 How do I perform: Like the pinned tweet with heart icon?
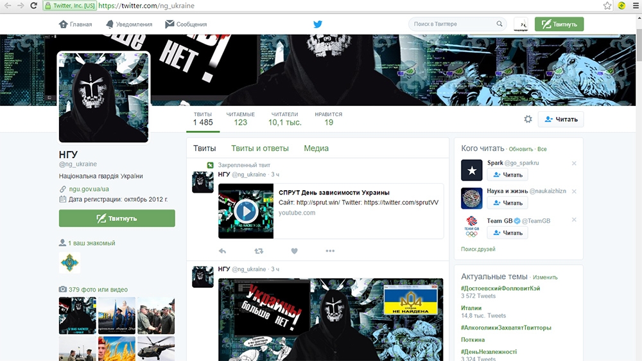click(295, 251)
